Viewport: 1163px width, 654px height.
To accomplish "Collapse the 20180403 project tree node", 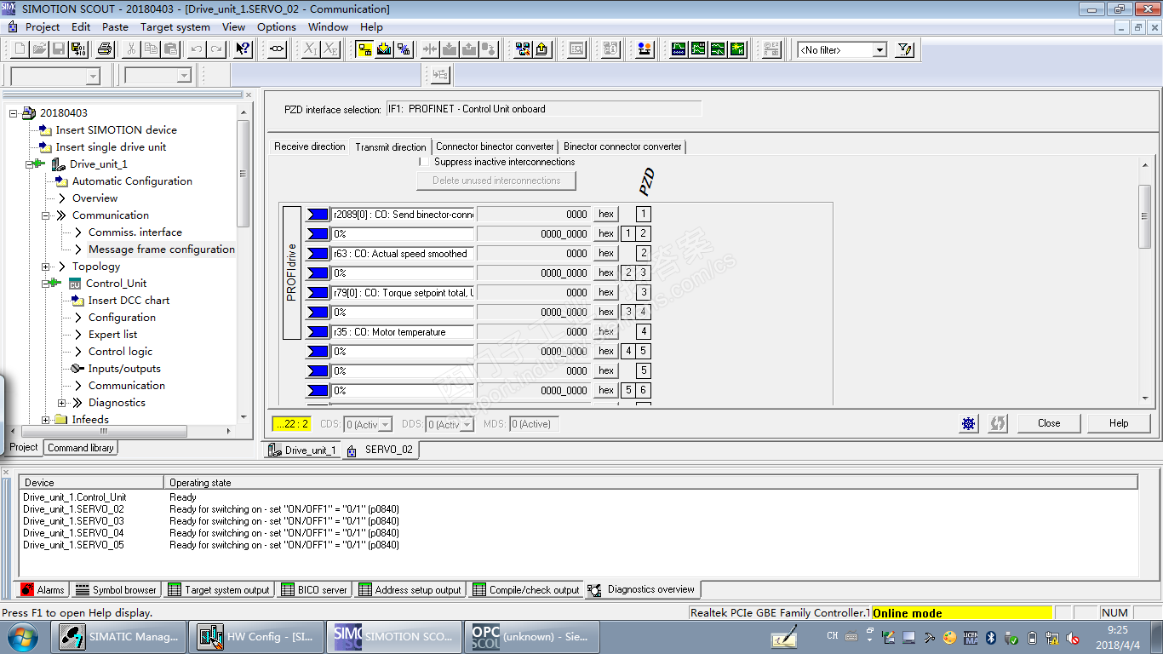I will (x=13, y=113).
